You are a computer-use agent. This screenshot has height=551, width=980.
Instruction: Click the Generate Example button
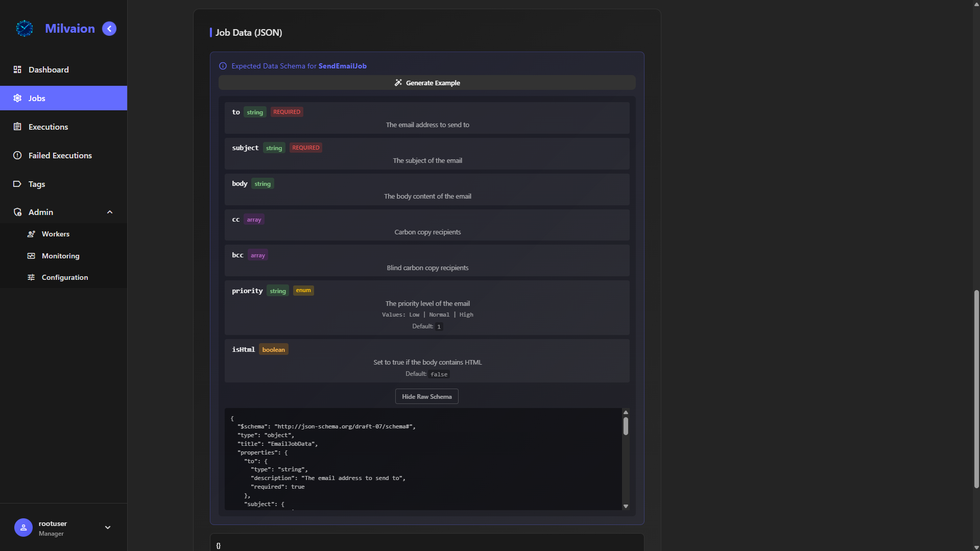(x=427, y=83)
